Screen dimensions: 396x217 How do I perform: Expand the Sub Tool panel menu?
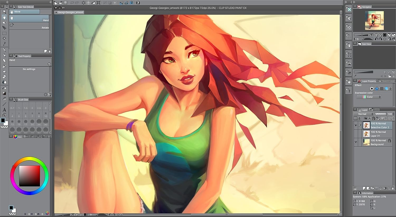[x=11, y=6]
